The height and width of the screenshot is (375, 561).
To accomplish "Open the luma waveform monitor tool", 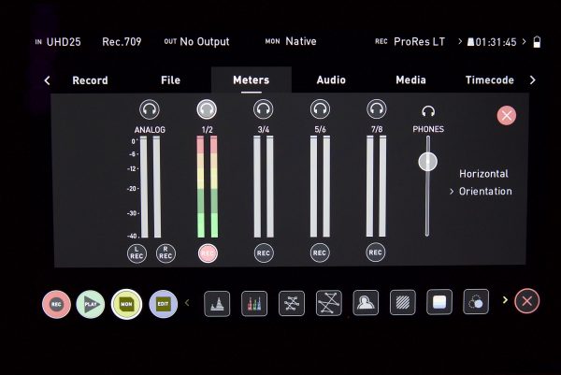I will pyautogui.click(x=217, y=302).
